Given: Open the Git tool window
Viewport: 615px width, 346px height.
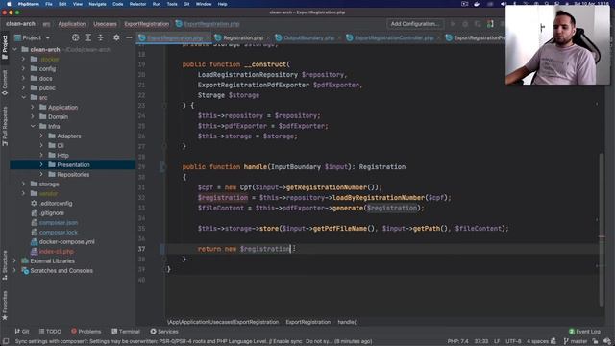Looking at the screenshot, I should 22,332.
